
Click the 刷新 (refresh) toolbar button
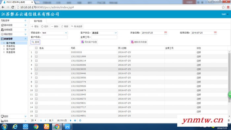tap(65, 26)
